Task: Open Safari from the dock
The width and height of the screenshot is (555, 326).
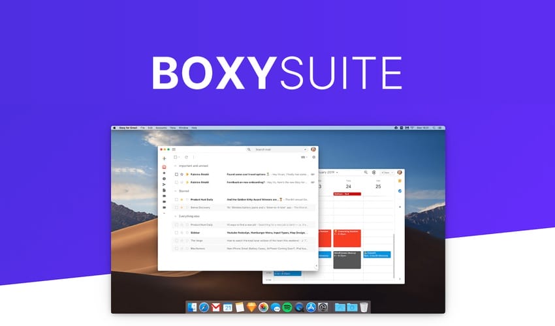Action: click(204, 307)
